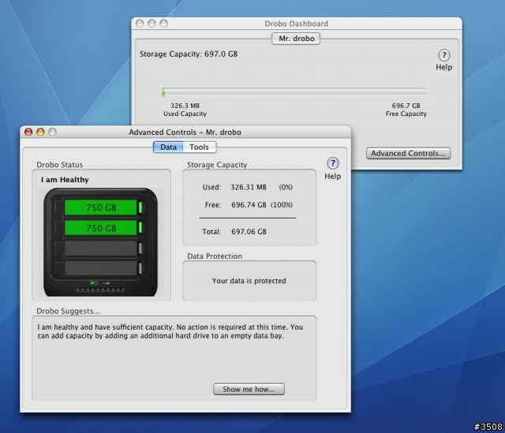Click the bottom empty drive bay
This screenshot has height=433, width=505.
tap(101, 268)
